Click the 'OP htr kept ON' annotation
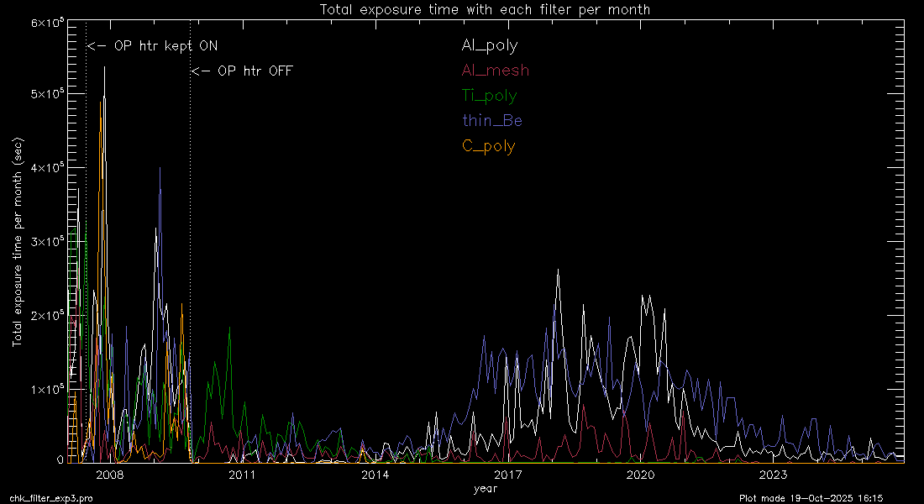This screenshot has height=504, width=924. [x=152, y=46]
